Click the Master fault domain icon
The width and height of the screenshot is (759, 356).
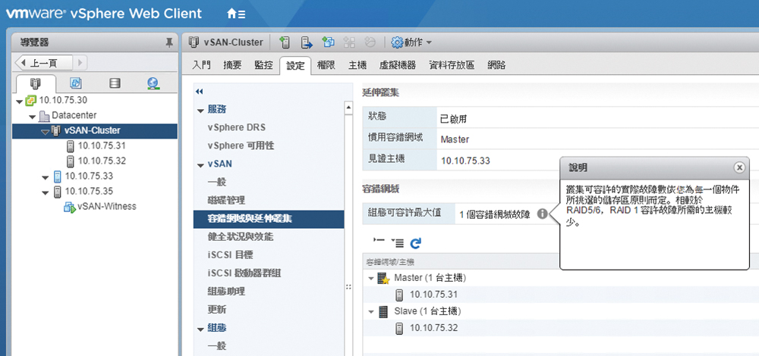tap(384, 279)
